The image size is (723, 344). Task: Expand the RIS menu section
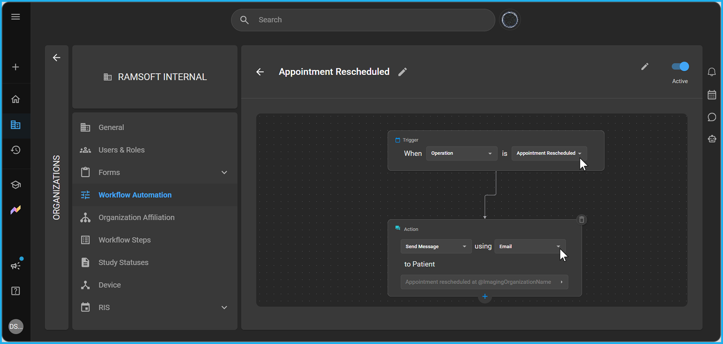(x=224, y=308)
